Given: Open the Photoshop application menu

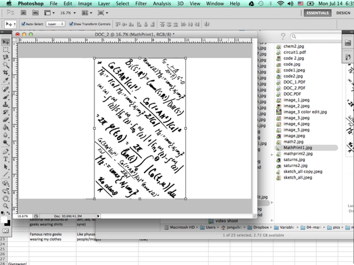Looking at the screenshot, I should click(x=31, y=4).
